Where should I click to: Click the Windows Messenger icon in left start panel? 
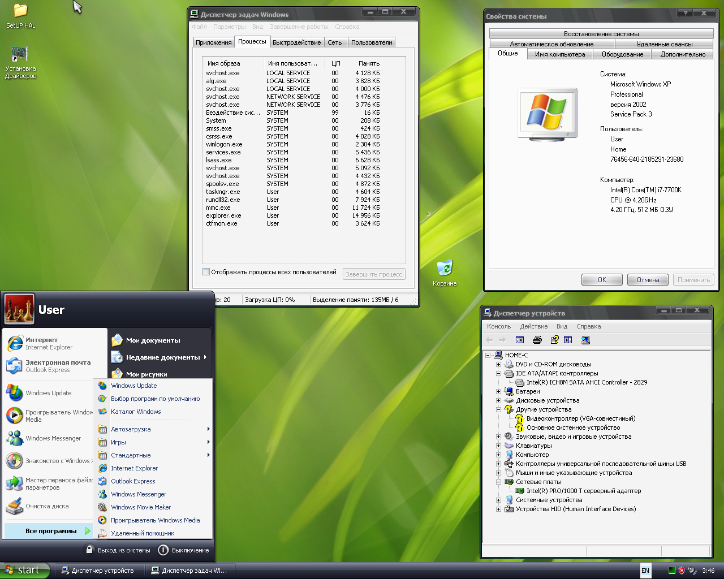pos(15,438)
